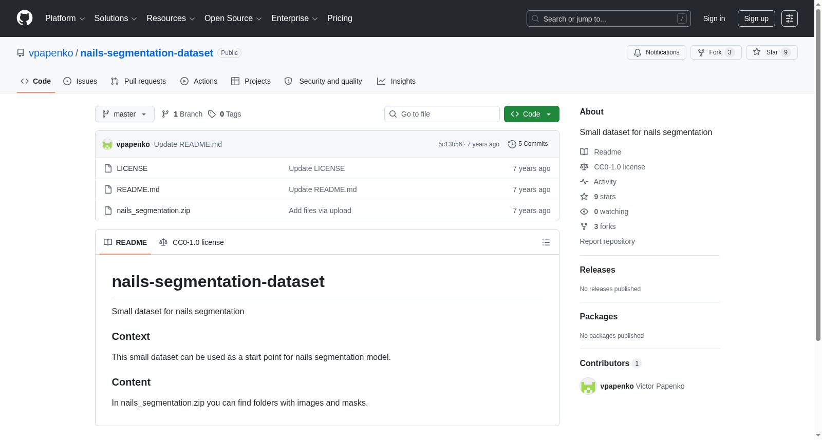This screenshot has height=440, width=822.
Task: Click the search magnifier icon in header
Action: [535, 18]
